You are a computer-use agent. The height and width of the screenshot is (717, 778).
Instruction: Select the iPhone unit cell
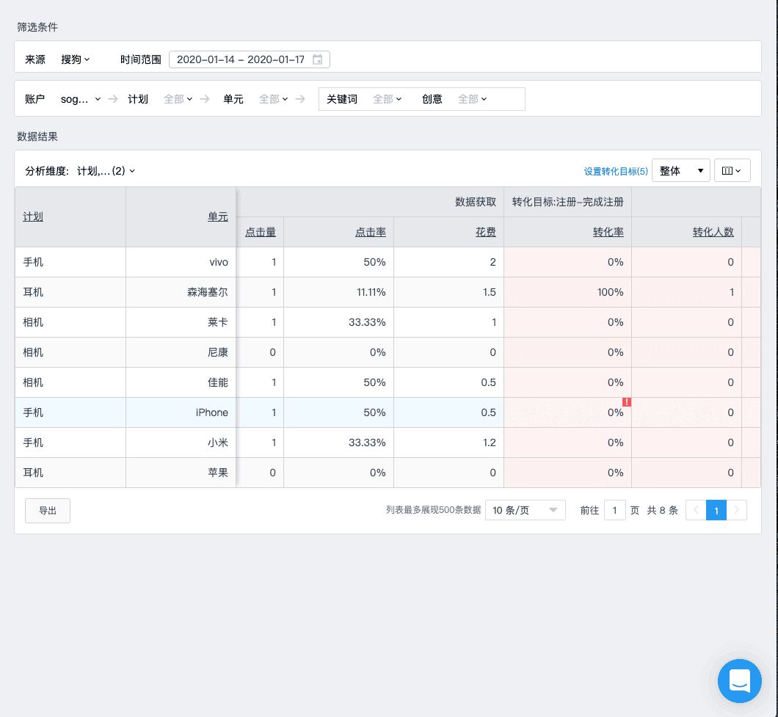coord(181,413)
